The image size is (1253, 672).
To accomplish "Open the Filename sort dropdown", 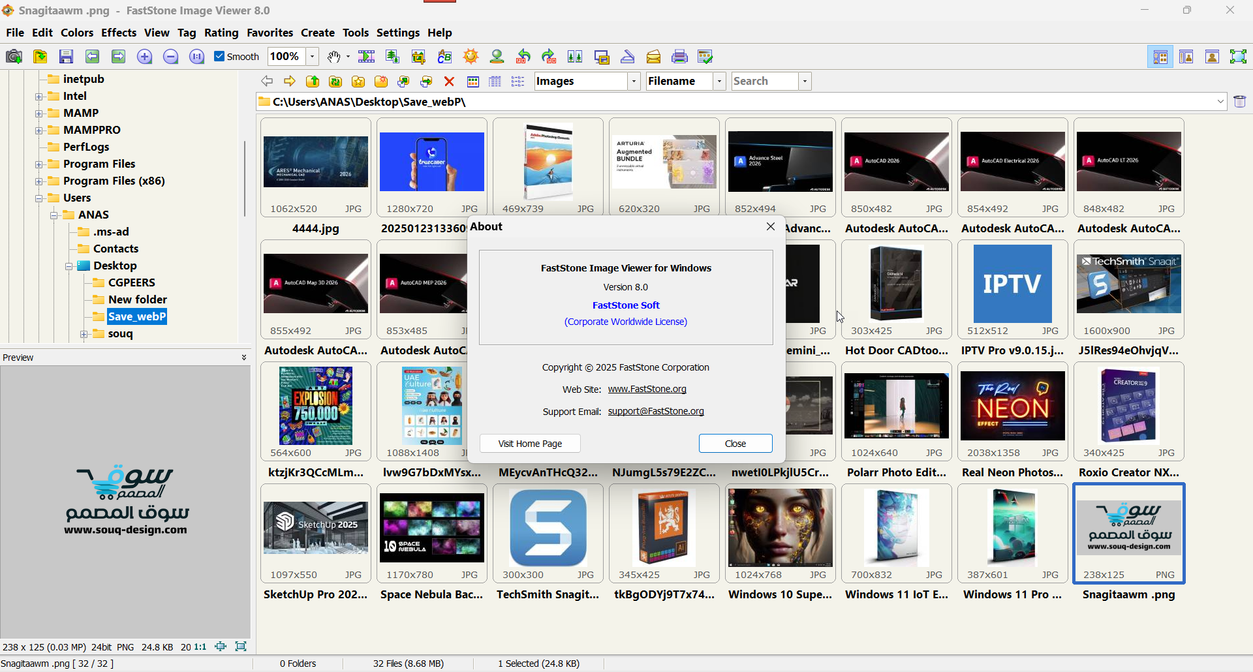I will click(719, 81).
